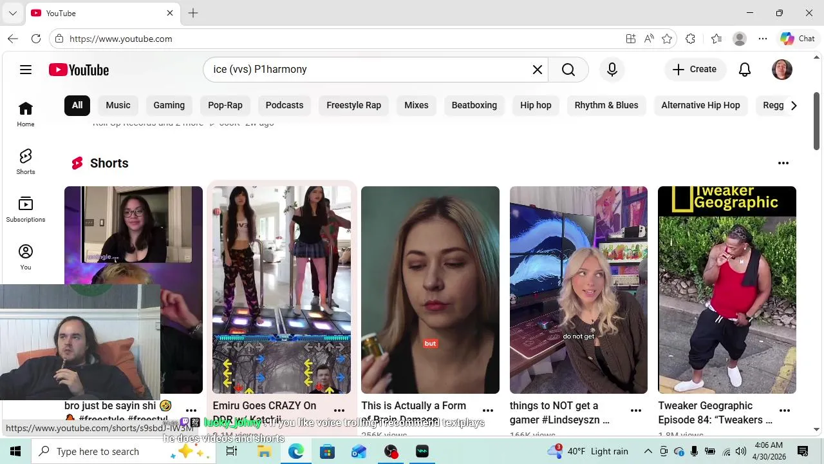This screenshot has width=824, height=464.
Task: View site information lock icon
Action: [x=59, y=39]
